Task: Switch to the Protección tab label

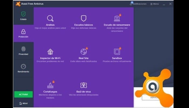Action: click(x=23, y=37)
